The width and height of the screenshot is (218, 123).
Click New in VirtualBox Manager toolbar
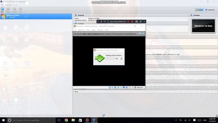(x=2, y=10)
